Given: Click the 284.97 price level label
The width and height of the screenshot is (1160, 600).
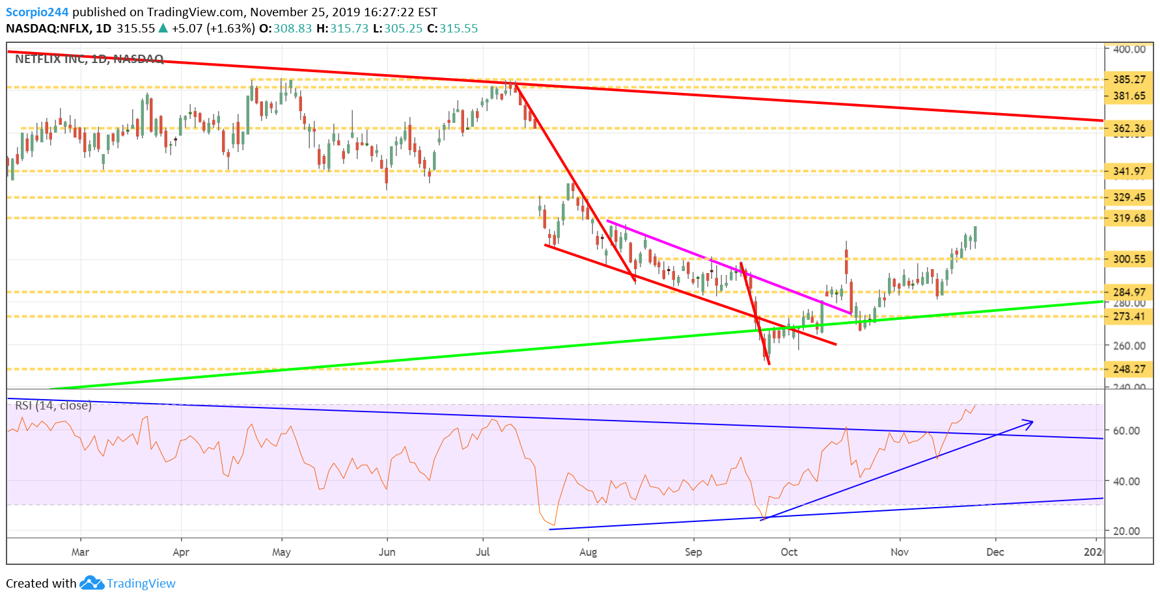Looking at the screenshot, I should tap(1129, 292).
